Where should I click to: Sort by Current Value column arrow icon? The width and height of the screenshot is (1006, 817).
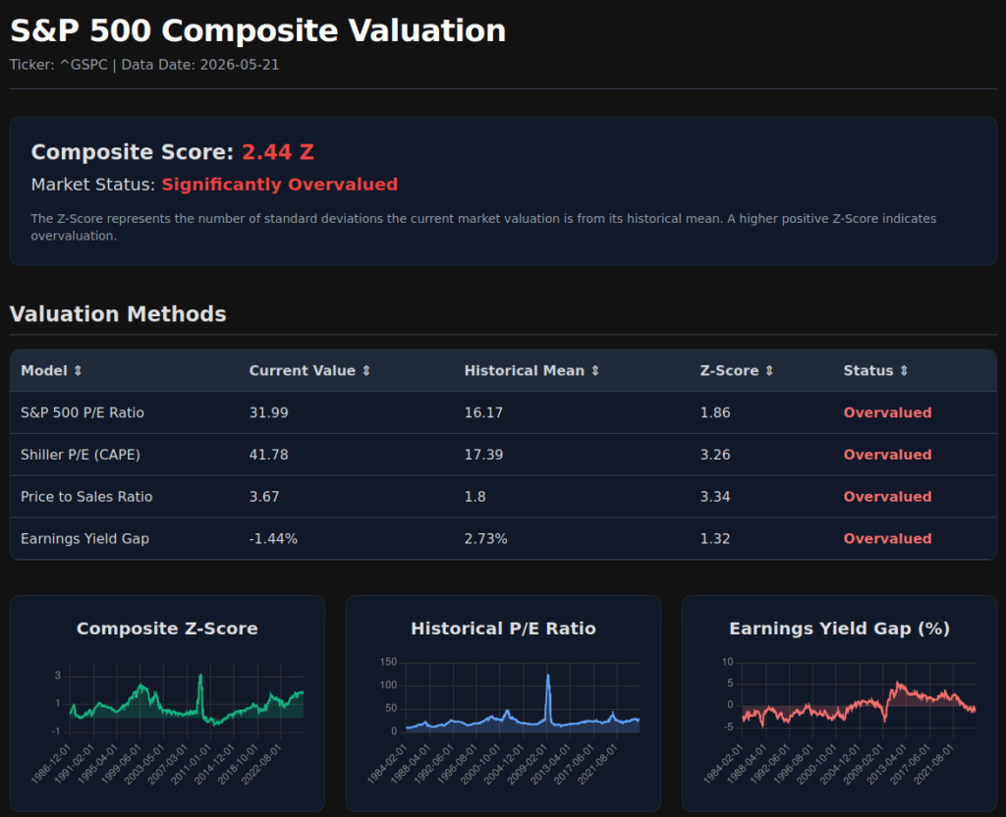coord(366,370)
